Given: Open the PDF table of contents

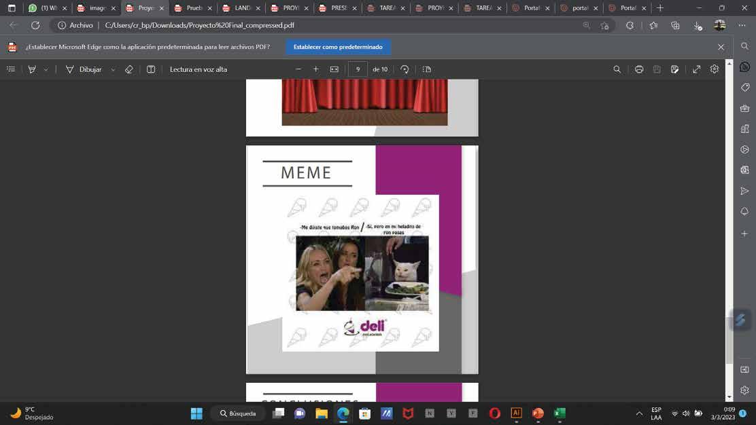Looking at the screenshot, I should click(x=11, y=69).
